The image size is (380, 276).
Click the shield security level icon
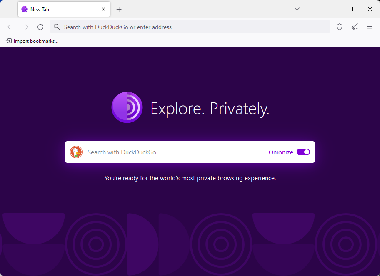coord(340,27)
